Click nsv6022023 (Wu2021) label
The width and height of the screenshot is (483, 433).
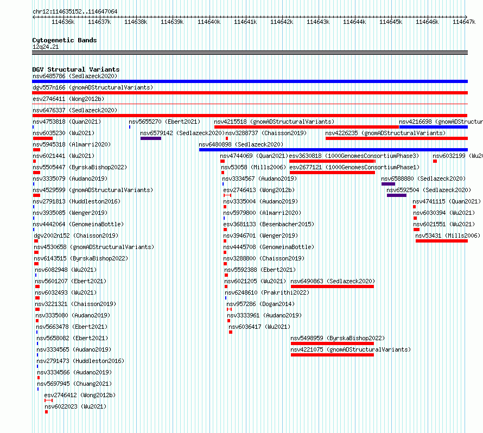75,406
